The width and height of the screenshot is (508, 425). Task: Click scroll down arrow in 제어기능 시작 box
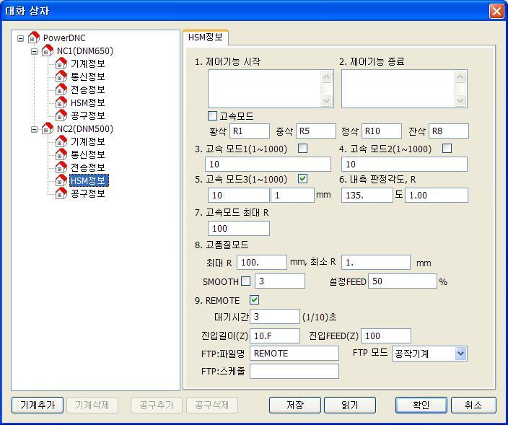(326, 100)
